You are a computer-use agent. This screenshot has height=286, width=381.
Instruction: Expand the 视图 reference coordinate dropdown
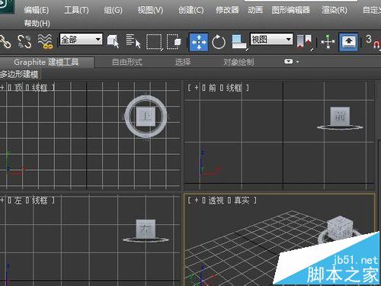(x=271, y=40)
